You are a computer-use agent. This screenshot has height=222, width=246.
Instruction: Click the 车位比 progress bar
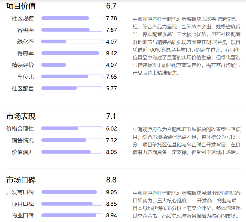pyautogui.click(x=72, y=76)
